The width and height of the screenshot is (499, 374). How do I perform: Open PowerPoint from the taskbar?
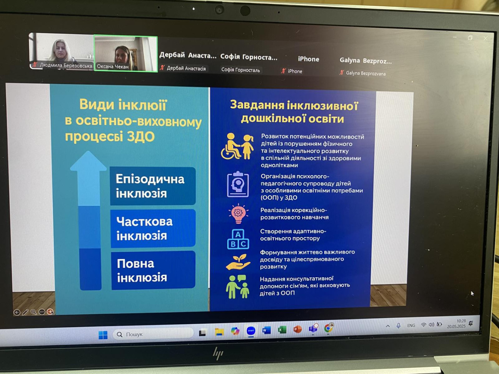pyautogui.click(x=297, y=329)
